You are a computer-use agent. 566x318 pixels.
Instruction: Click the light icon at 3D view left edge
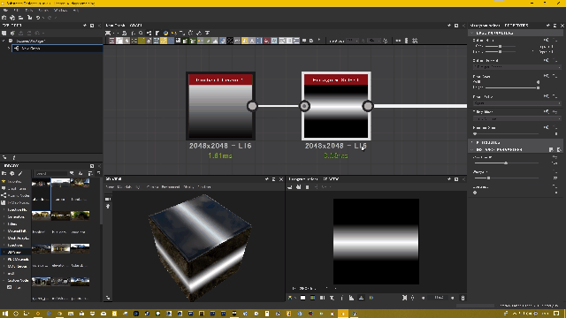(x=108, y=206)
